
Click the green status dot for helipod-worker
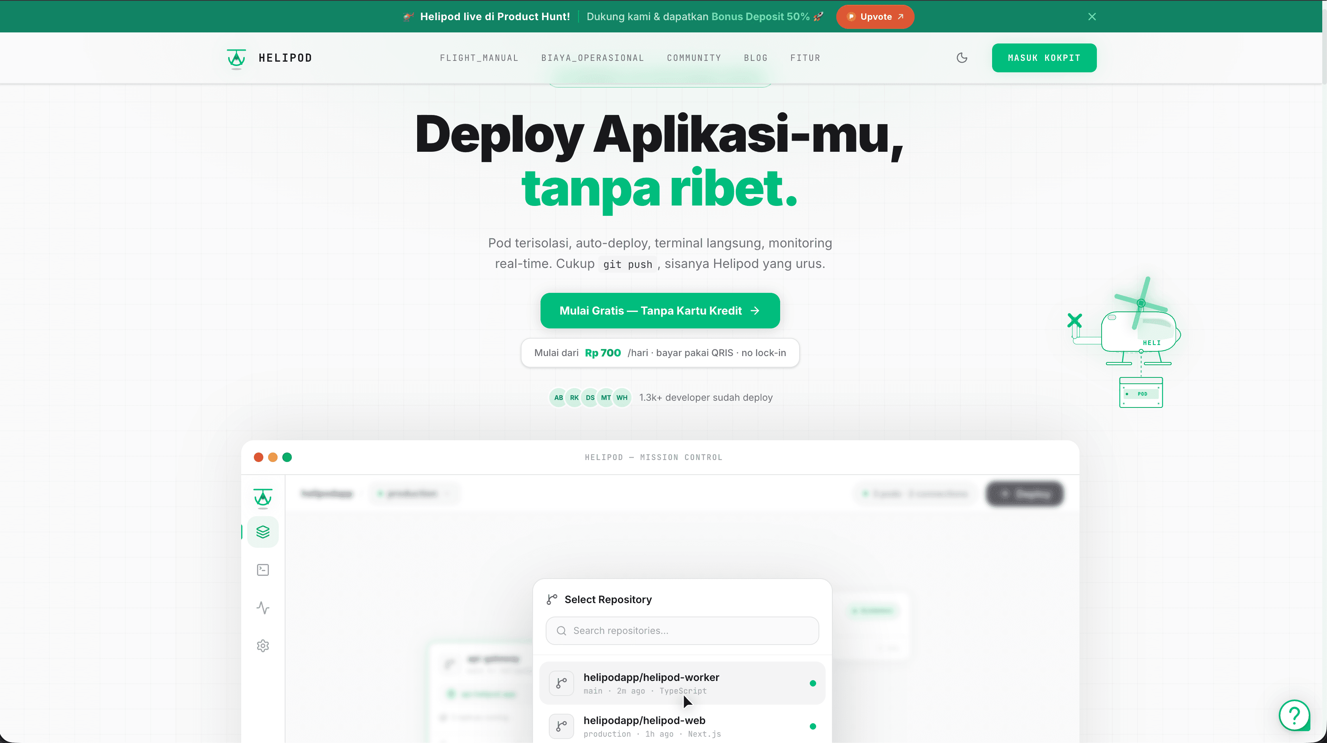point(813,683)
